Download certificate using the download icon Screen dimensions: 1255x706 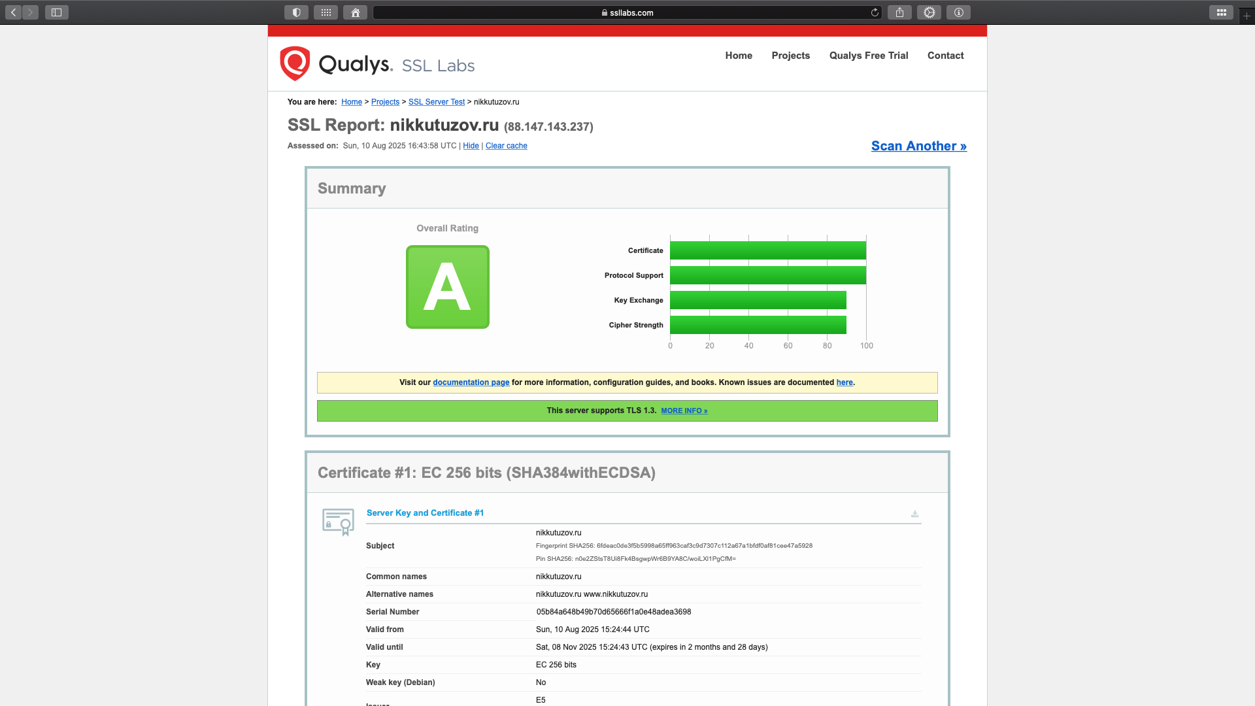coord(914,514)
